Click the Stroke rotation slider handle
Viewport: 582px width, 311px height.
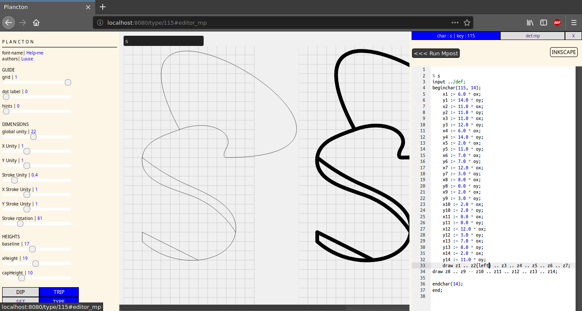20,223
